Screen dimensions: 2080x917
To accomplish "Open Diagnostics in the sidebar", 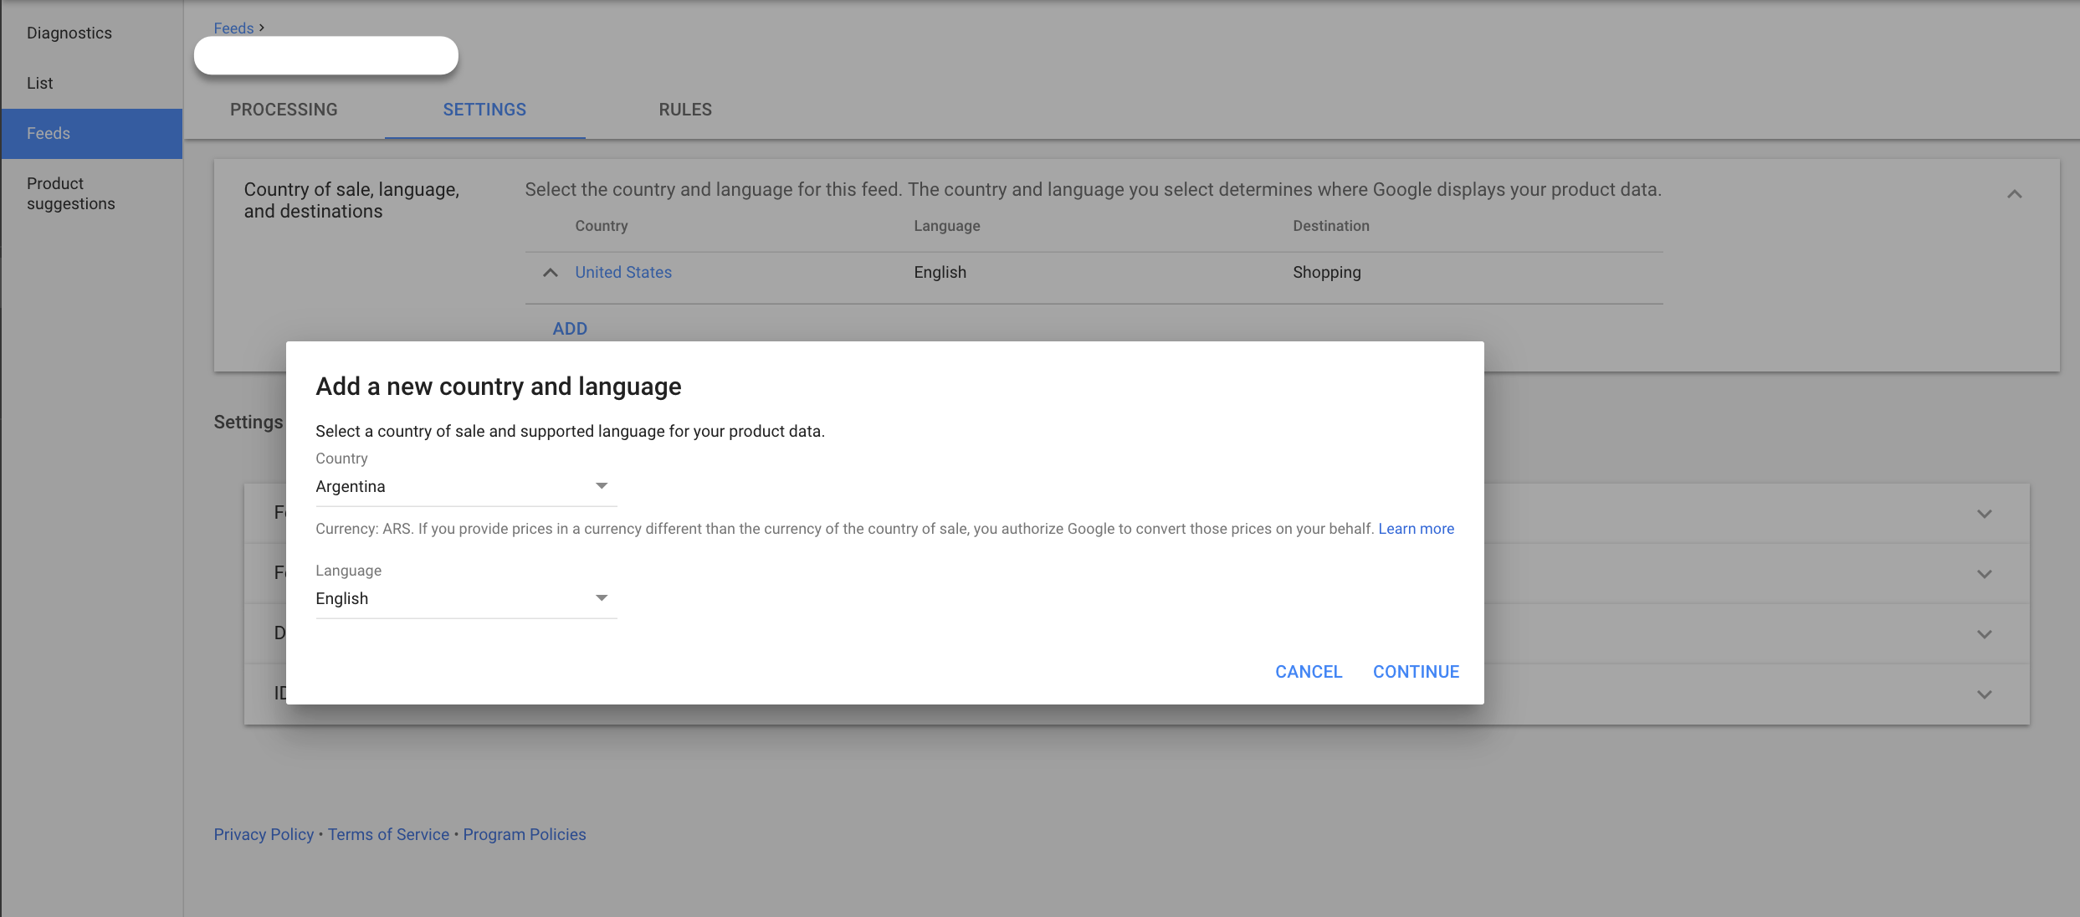I will pos(69,33).
